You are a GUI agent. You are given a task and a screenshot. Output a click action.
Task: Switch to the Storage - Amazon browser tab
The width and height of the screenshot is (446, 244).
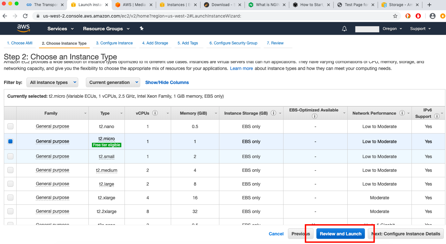(401, 5)
